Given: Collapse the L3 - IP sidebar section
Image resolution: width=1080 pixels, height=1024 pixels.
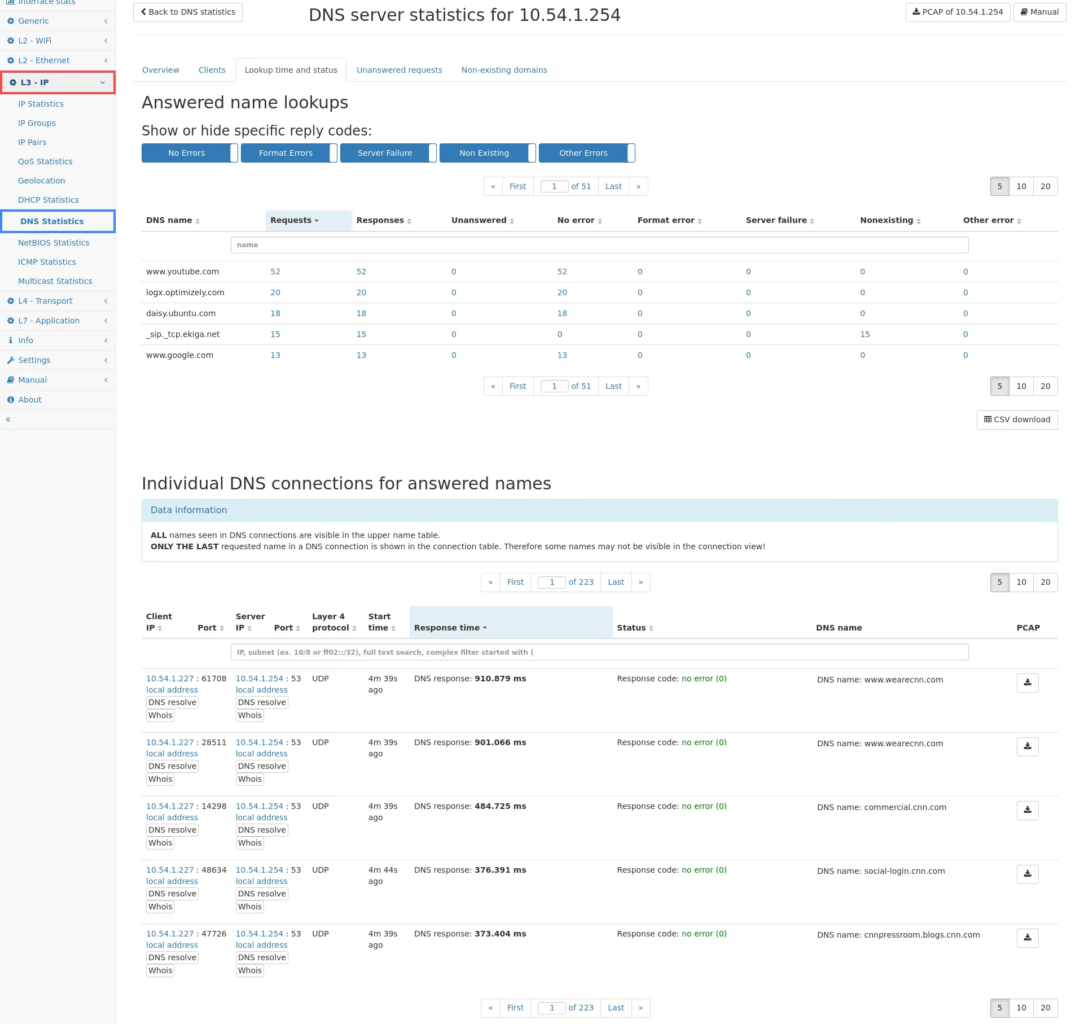Looking at the screenshot, I should point(58,82).
